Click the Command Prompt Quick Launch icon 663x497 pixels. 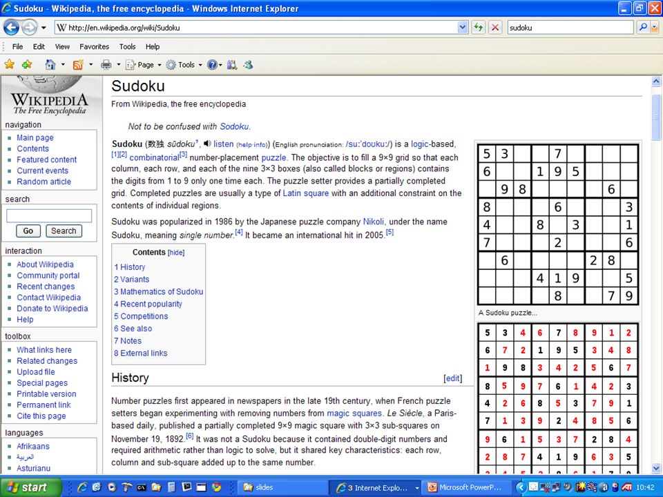pyautogui.click(x=142, y=487)
